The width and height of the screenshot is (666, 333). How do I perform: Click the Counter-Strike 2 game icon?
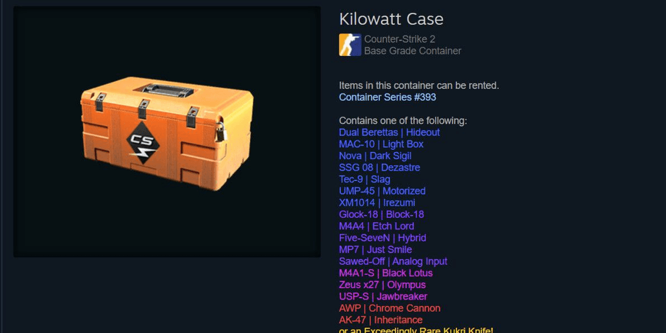tap(350, 45)
